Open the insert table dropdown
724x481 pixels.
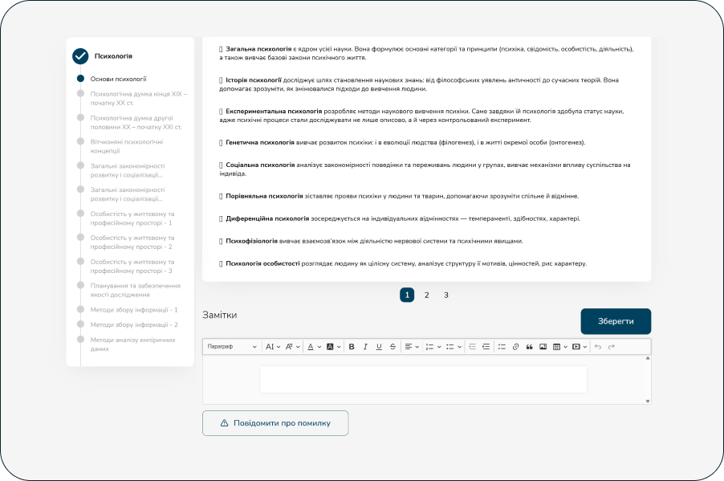559,347
